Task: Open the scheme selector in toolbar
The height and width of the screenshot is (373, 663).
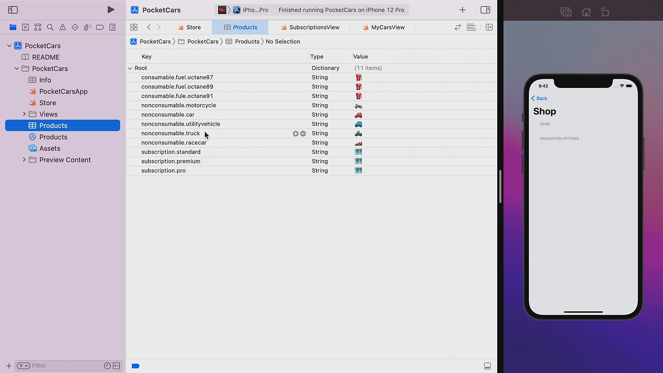Action: tap(222, 10)
